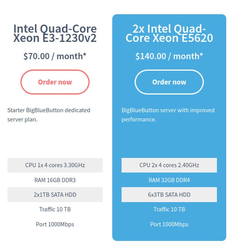Click the 6x3TB SATA HDD row
The height and width of the screenshot is (249, 235).
point(169,194)
